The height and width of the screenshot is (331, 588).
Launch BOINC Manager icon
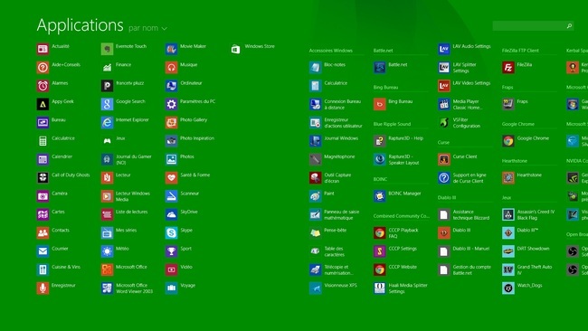[x=380, y=196]
